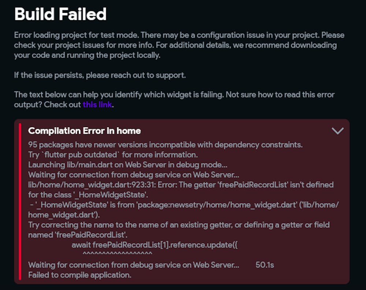Click the "95 packages have newer versions" line

pos(165,144)
